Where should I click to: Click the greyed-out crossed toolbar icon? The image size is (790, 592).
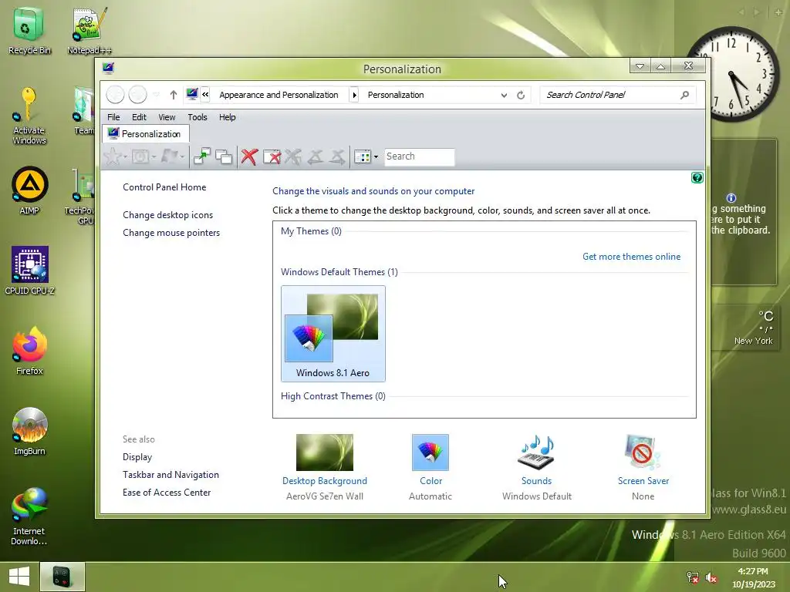pos(292,156)
